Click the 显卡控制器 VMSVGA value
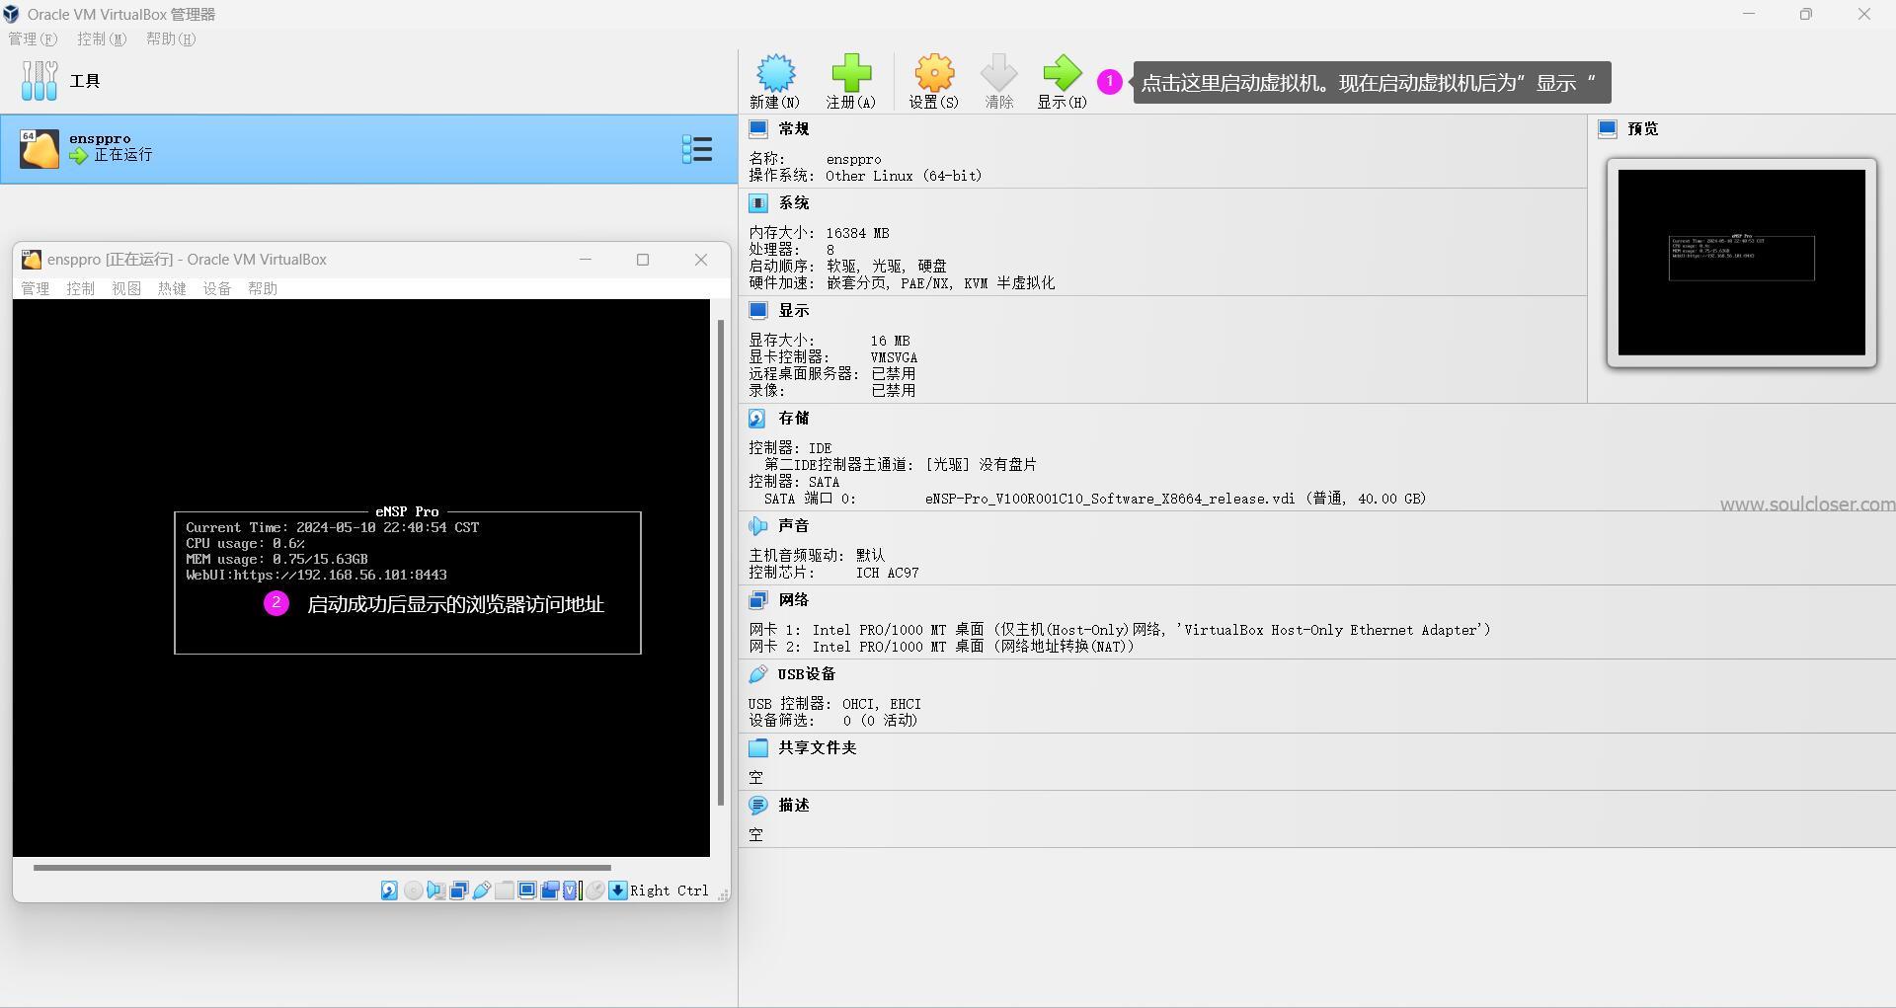The width and height of the screenshot is (1896, 1008). [894, 357]
